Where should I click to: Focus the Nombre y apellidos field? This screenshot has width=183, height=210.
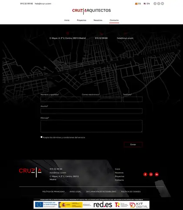point(61,99)
